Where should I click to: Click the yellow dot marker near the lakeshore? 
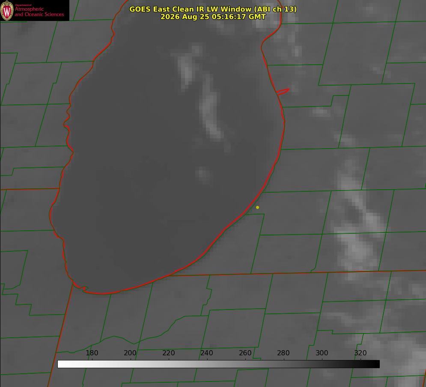(257, 207)
